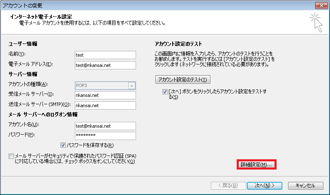Click the cursor sparkle icon in header
Image resolution: width=330 pixels, height=195 pixels.
click(316, 21)
